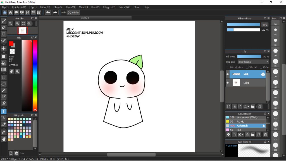
Task: Pop out the Kiểm soát cọ panel
Action: (265, 18)
